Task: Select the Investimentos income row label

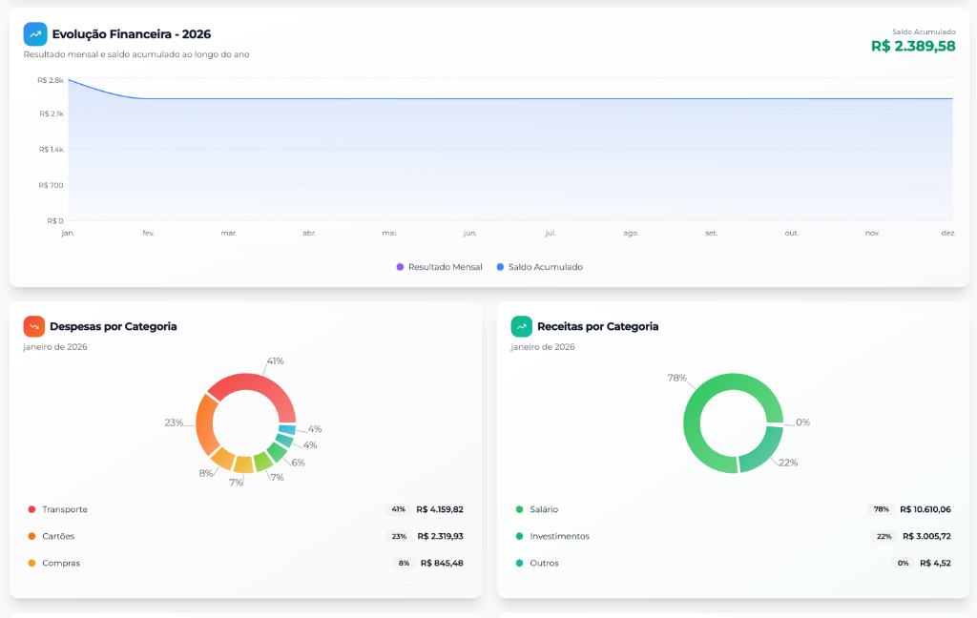Action: tap(559, 536)
